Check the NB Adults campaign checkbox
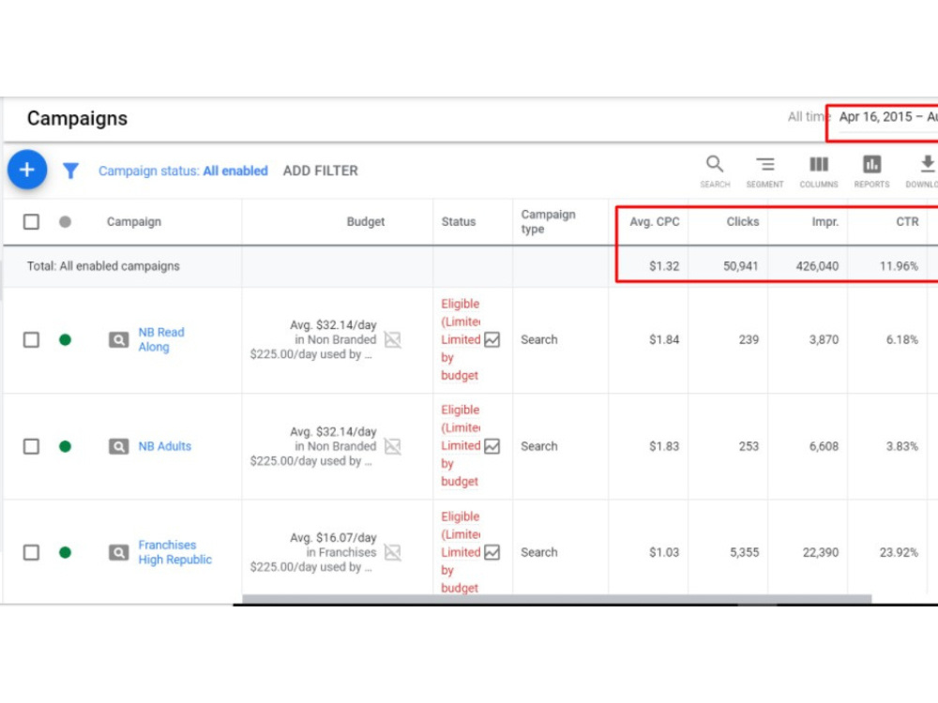This screenshot has height=703, width=938. (x=31, y=446)
